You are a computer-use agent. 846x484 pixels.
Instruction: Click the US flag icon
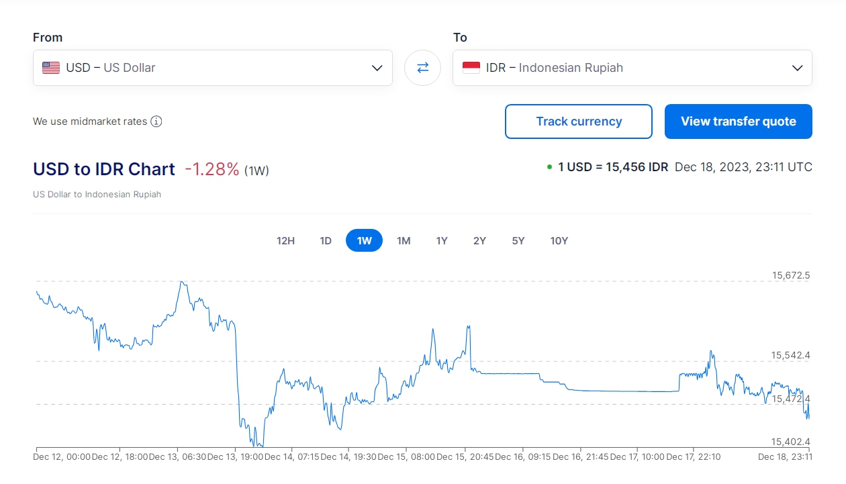click(x=51, y=68)
